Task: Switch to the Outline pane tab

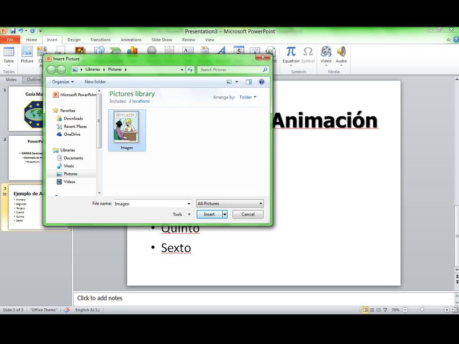Action: click(x=34, y=80)
